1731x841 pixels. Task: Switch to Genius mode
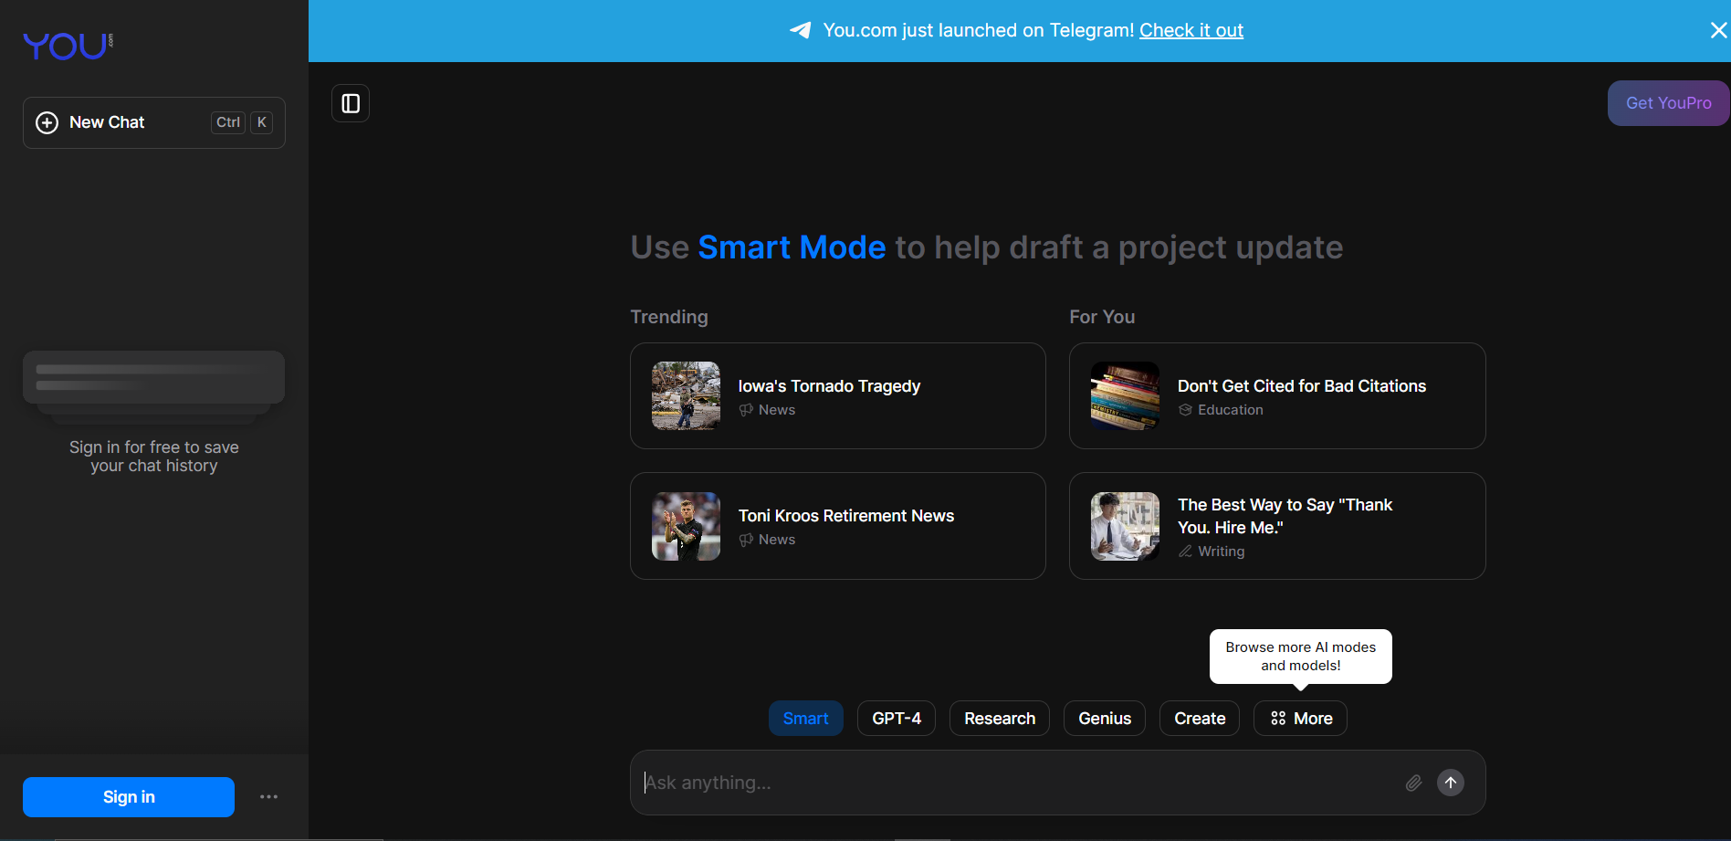point(1105,719)
